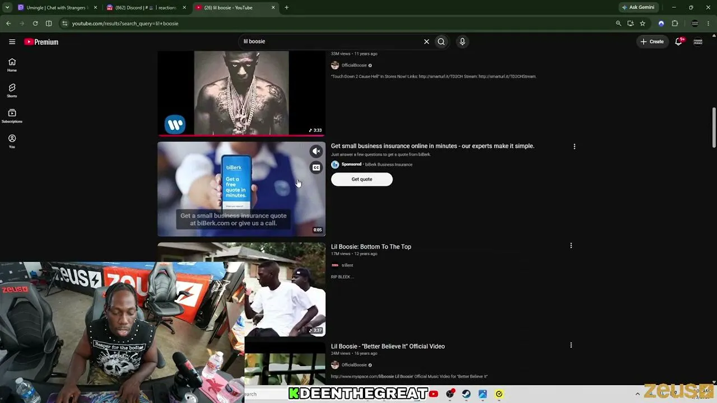Click the Ask Gemini button
The height and width of the screenshot is (403, 717).
click(637, 7)
